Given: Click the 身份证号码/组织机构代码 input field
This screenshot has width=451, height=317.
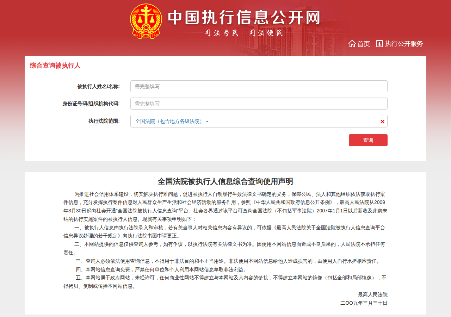Looking at the screenshot, I should [x=259, y=104].
